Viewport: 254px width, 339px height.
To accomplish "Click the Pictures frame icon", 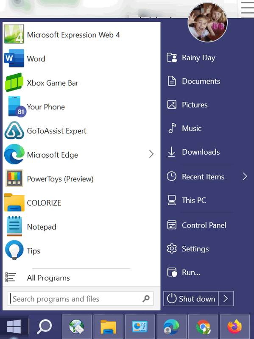I will [x=172, y=105].
